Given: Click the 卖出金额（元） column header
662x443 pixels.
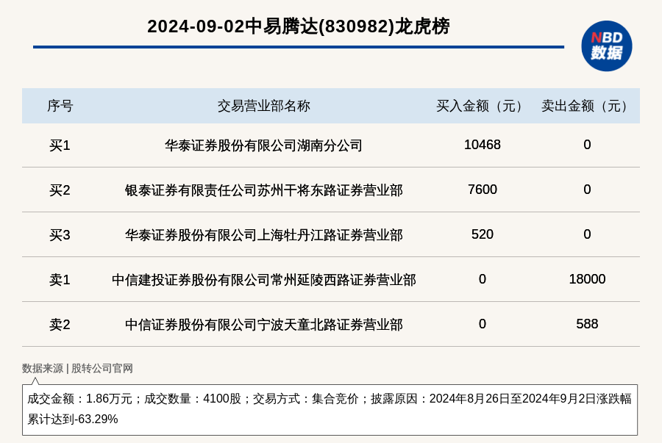Looking at the screenshot, I should pos(584,106).
